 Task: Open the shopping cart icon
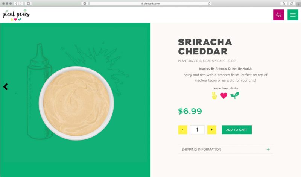click(x=278, y=15)
